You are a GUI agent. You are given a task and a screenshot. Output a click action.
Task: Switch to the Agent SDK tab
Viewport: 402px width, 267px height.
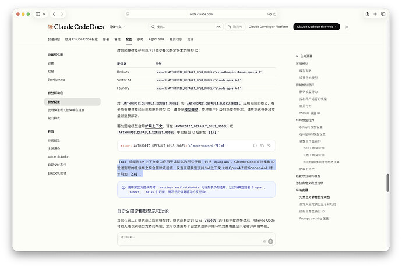(x=156, y=39)
